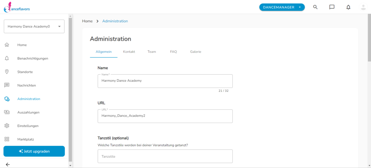Open Marktplatz via its grid icon
Screen dimensions: 371x168
coord(7,139)
